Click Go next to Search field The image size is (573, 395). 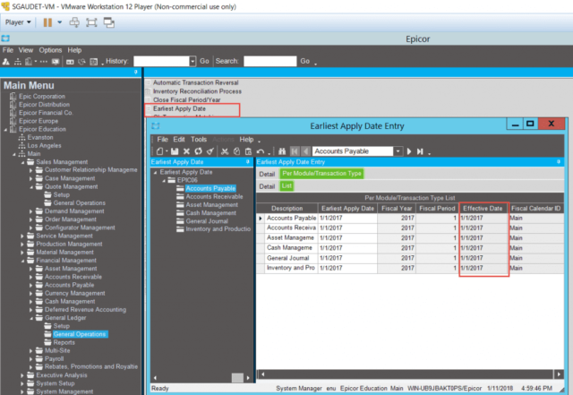(304, 62)
